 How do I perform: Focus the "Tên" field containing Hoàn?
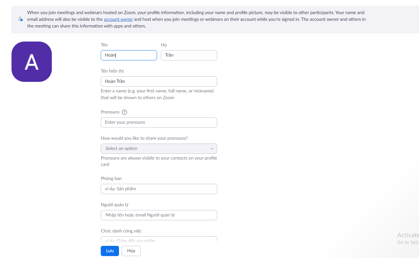(x=129, y=55)
